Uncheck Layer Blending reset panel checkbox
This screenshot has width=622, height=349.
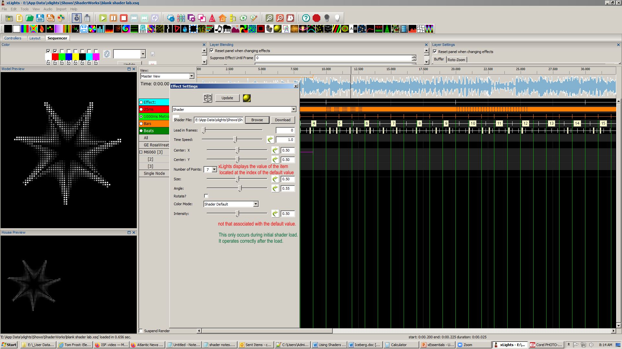[x=212, y=51]
